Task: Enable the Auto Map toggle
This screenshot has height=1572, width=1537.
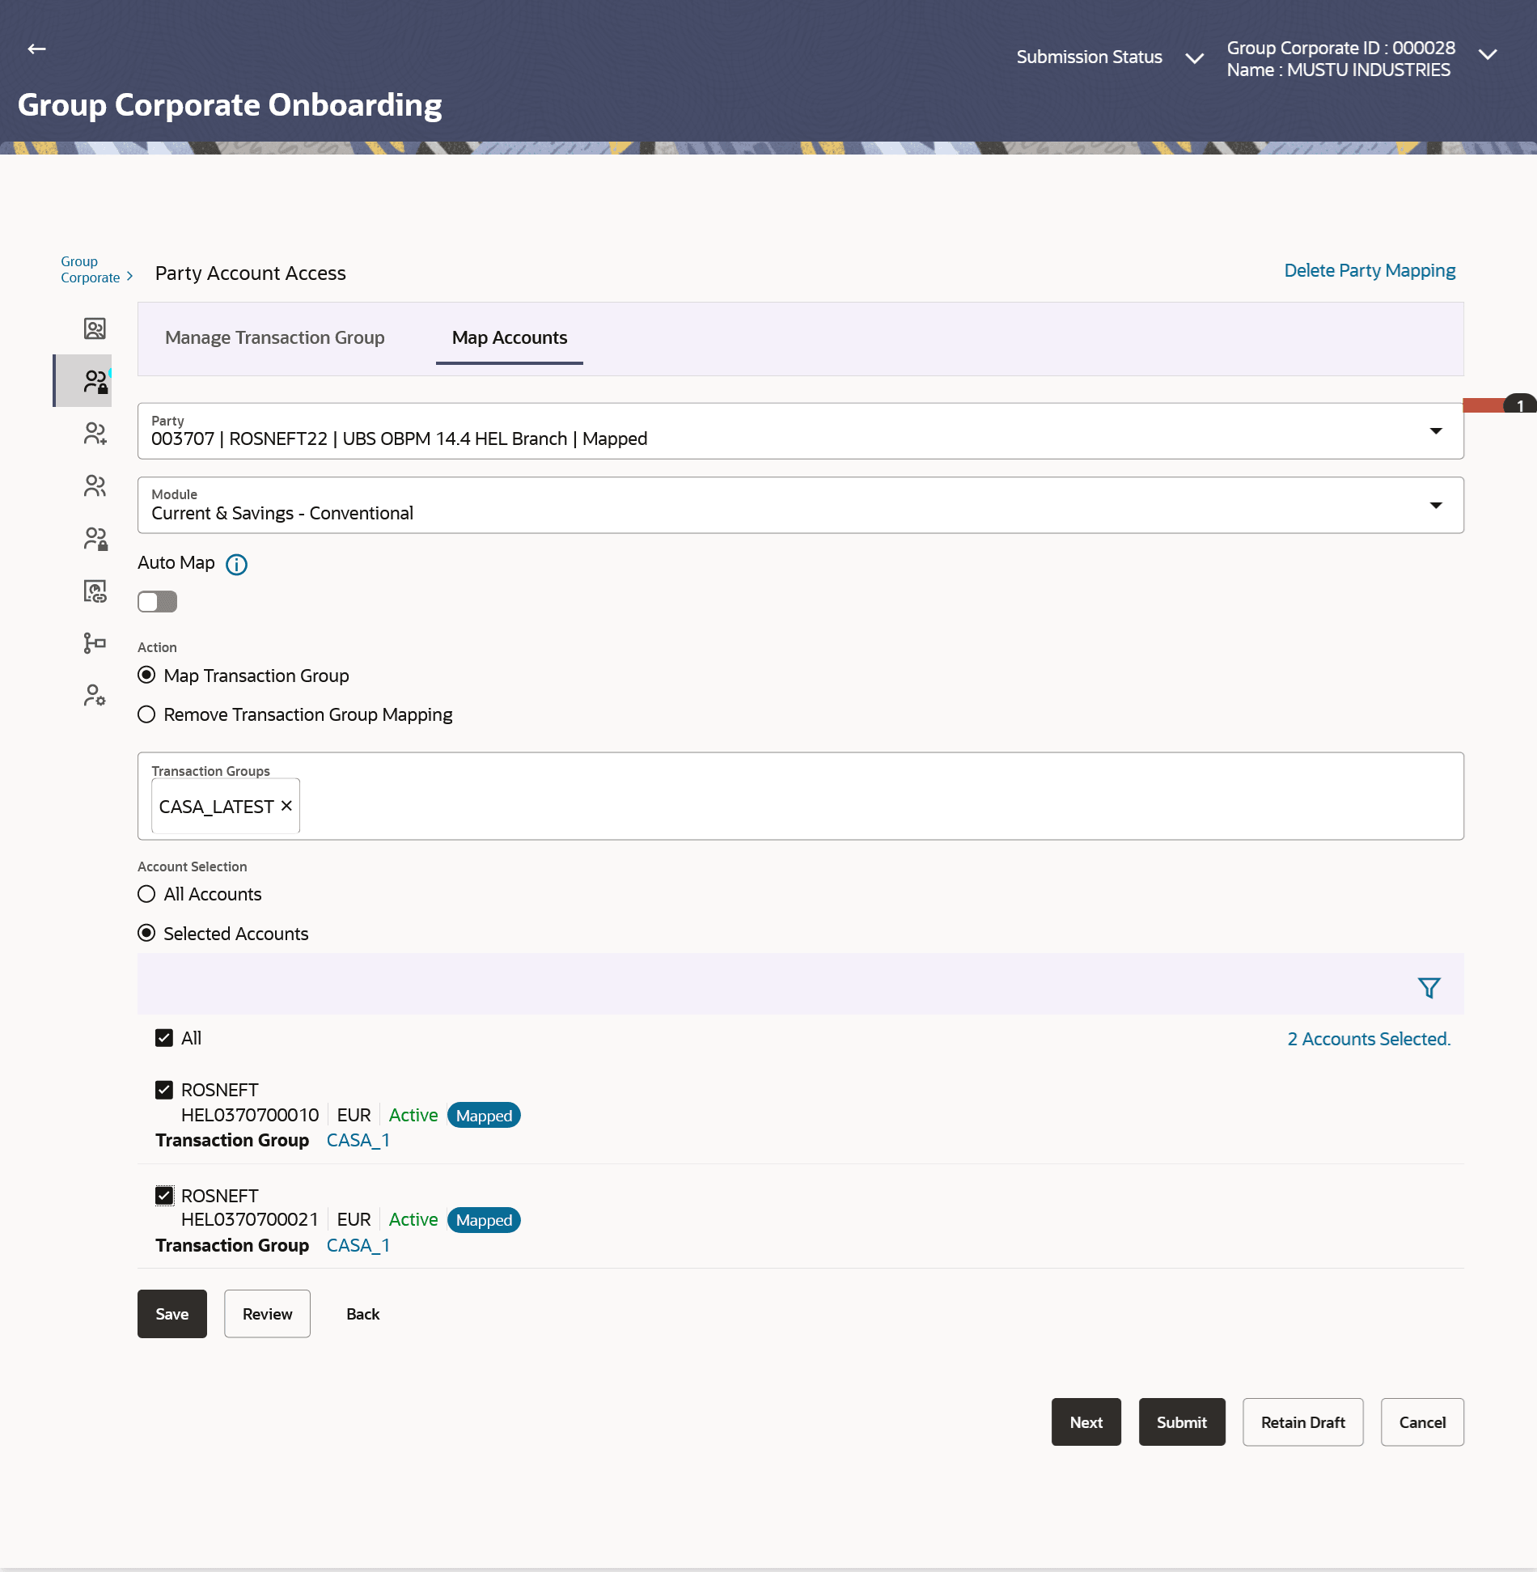Action: click(x=157, y=601)
